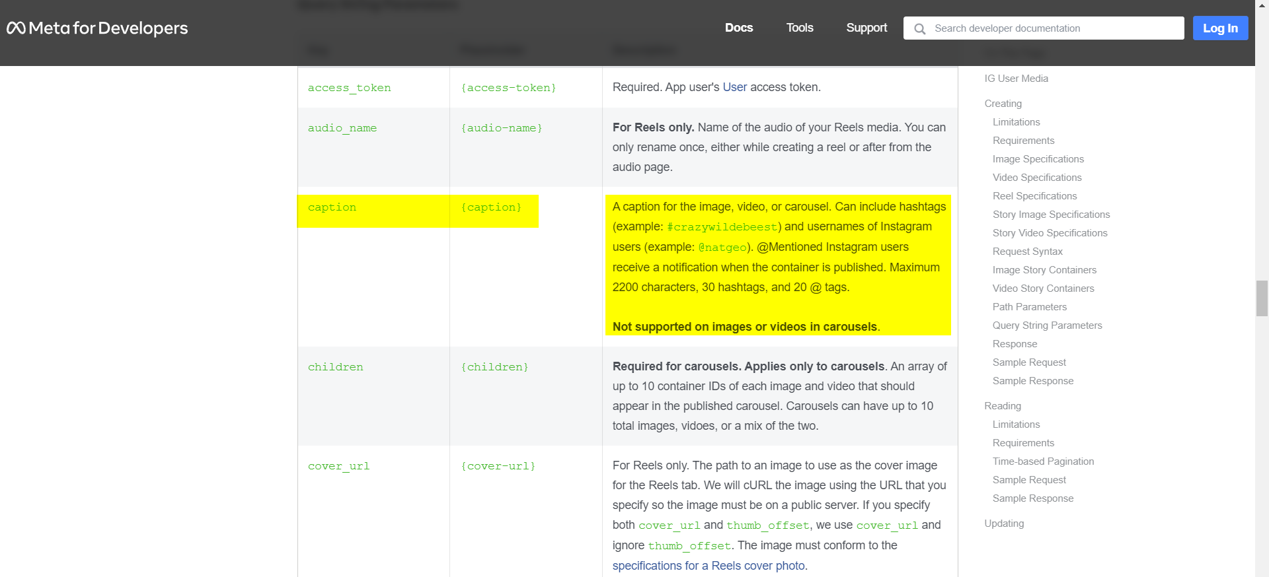Go to Image Story Containers
Viewport: 1269px width, 577px height.
pyautogui.click(x=1044, y=270)
